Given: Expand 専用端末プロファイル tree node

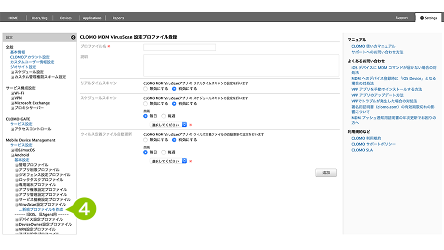Looking at the screenshot, I should (x=16, y=185).
